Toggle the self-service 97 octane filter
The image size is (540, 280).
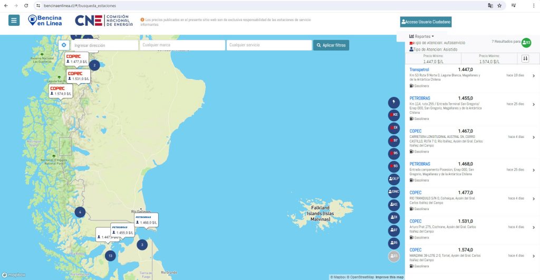[x=393, y=141]
